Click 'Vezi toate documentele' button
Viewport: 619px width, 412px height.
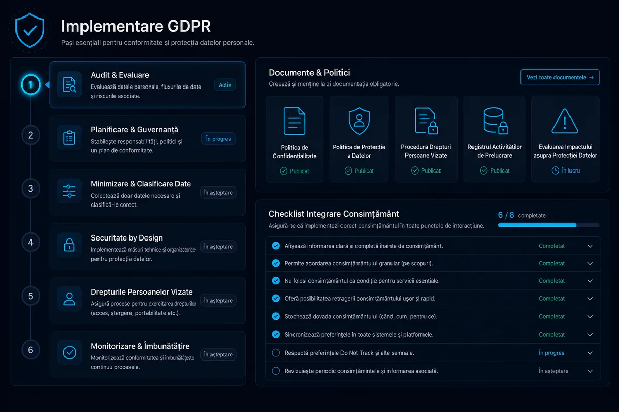560,77
